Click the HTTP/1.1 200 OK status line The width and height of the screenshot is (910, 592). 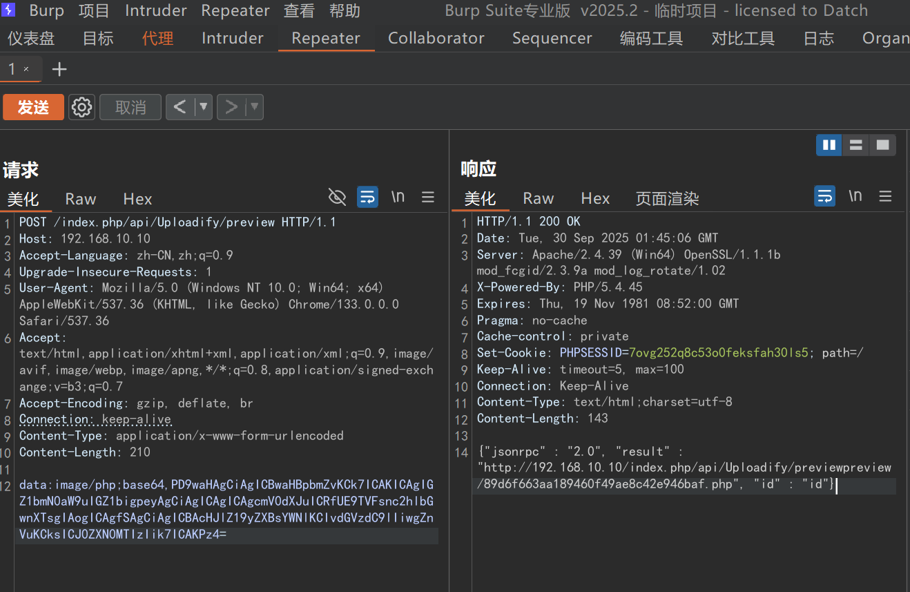coord(529,221)
